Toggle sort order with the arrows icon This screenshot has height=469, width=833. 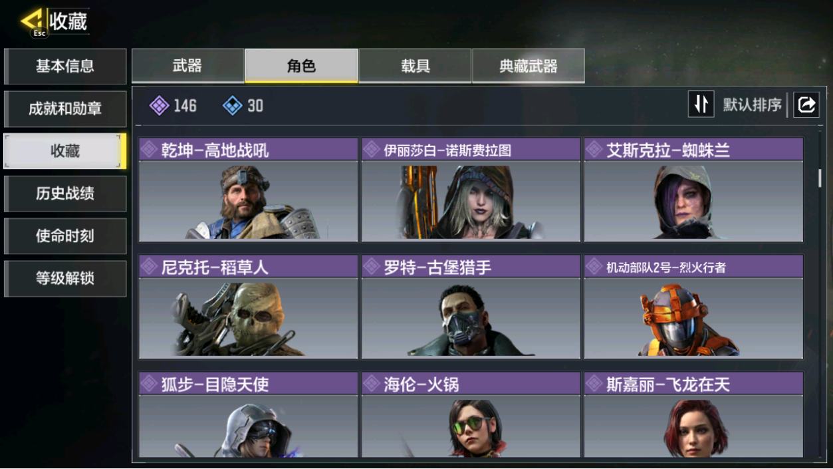[701, 104]
